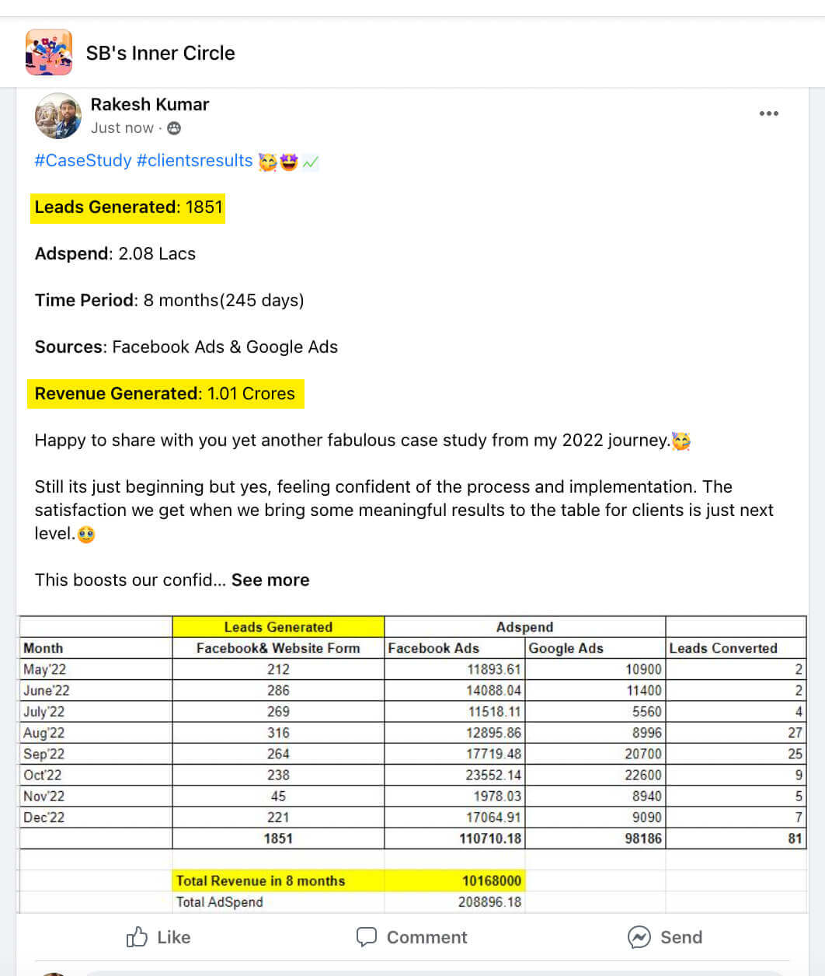Image resolution: width=825 pixels, height=976 pixels.
Task: Click the Just now post timestamp
Action: point(122,128)
